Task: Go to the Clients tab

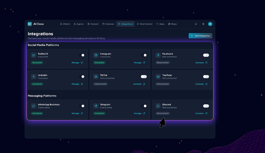Action: [65, 24]
